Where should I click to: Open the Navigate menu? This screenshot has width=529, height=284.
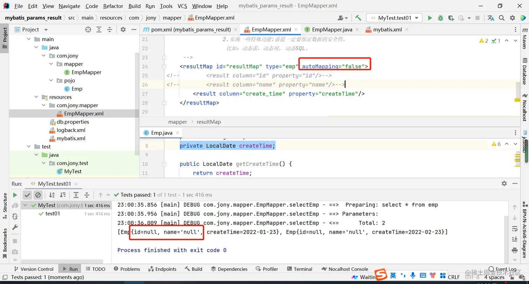click(69, 6)
